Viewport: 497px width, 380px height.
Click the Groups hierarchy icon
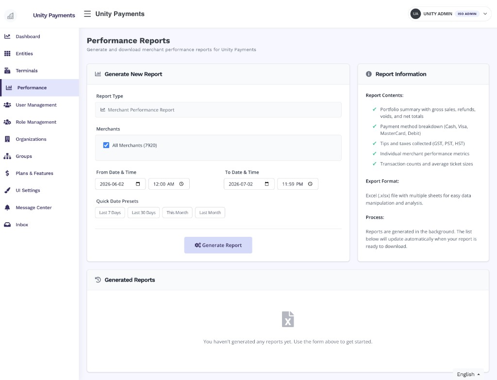tap(7, 156)
